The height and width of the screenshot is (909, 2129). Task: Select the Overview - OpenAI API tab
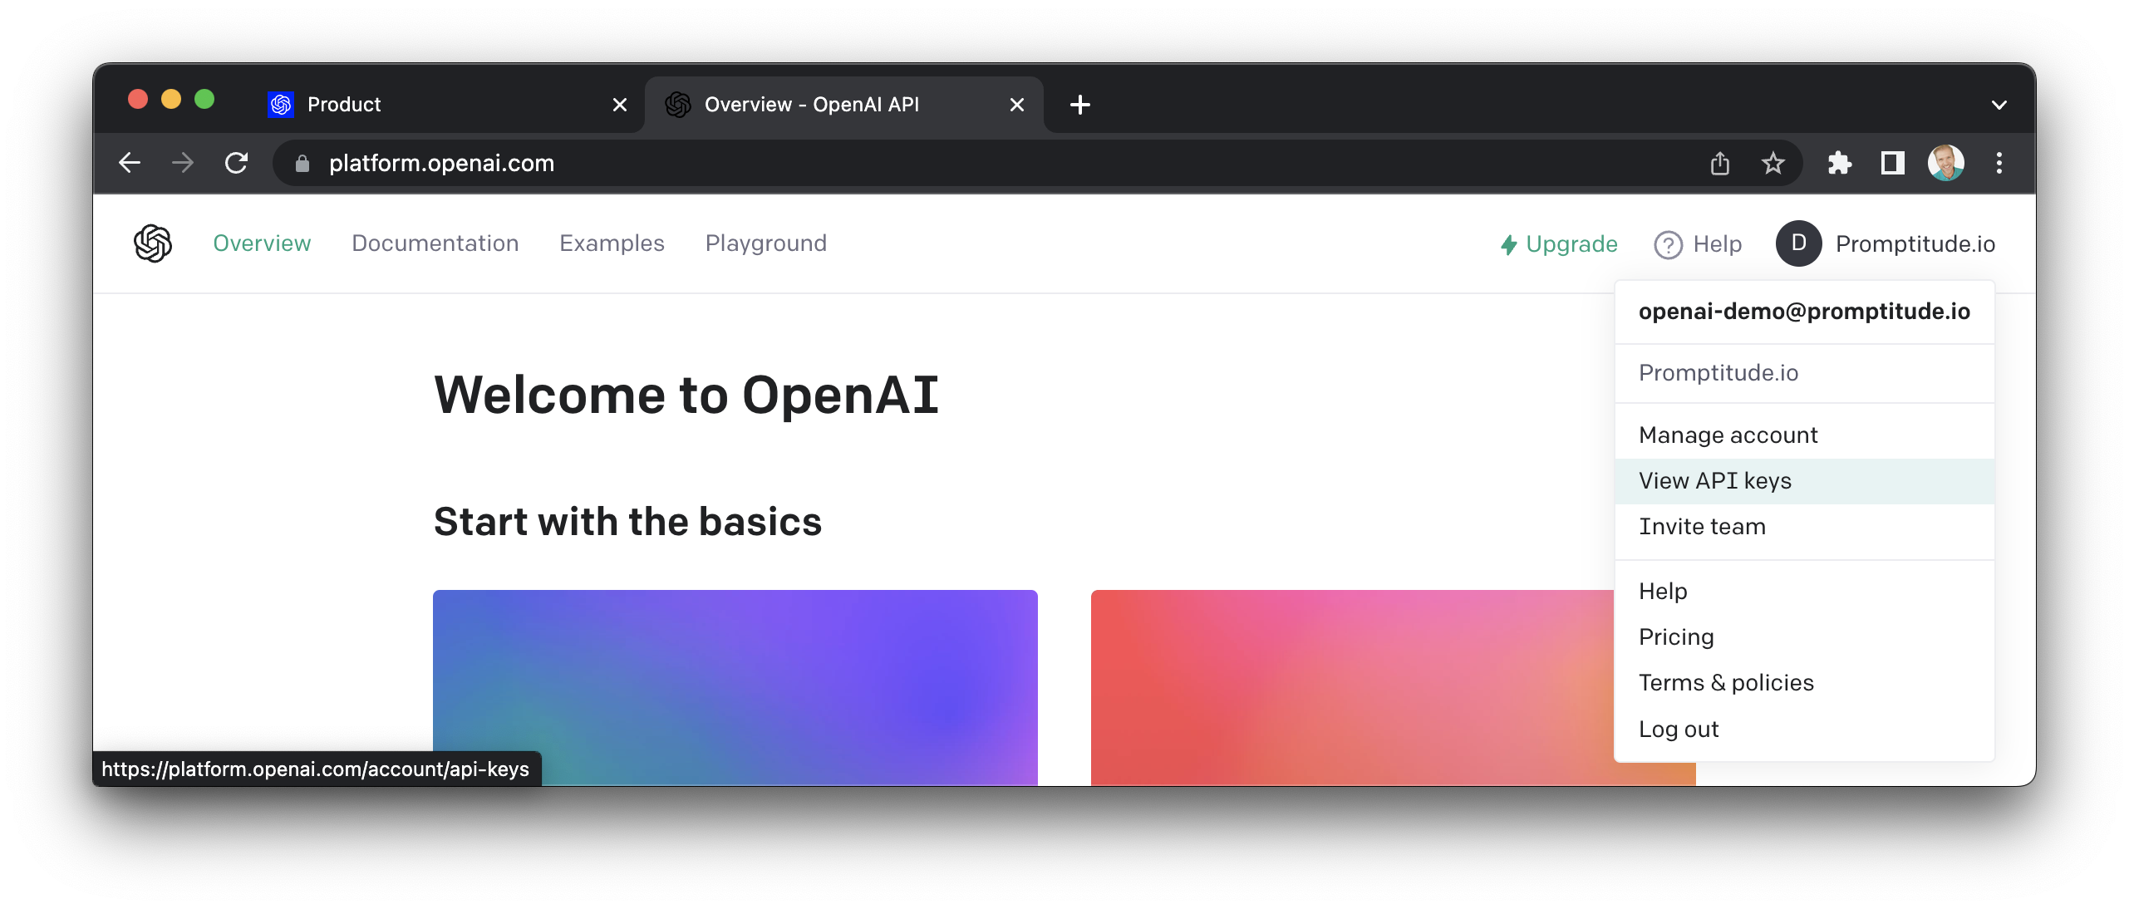coord(844,105)
